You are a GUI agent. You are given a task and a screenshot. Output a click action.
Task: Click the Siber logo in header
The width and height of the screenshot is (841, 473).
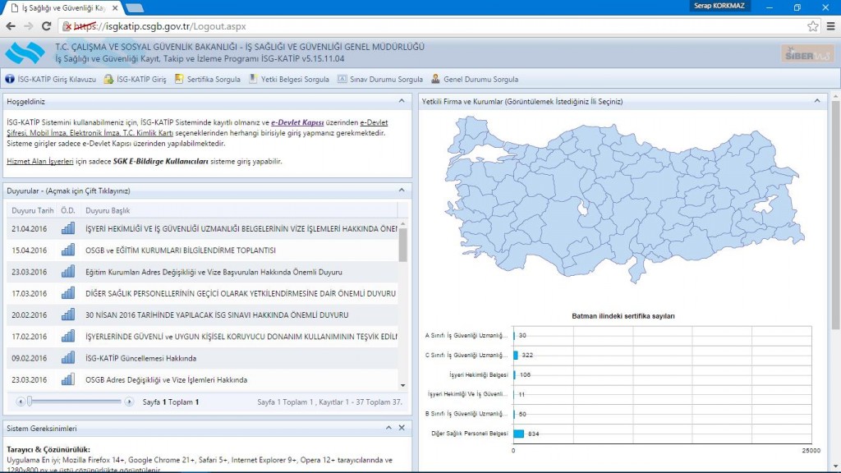[807, 54]
